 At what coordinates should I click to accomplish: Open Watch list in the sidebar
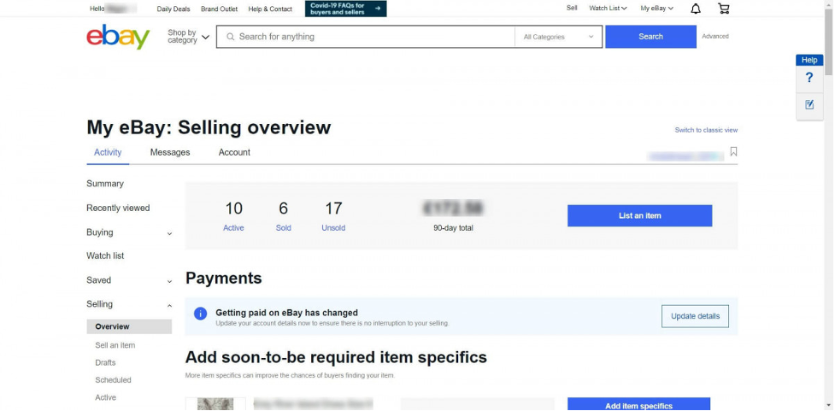(x=105, y=256)
